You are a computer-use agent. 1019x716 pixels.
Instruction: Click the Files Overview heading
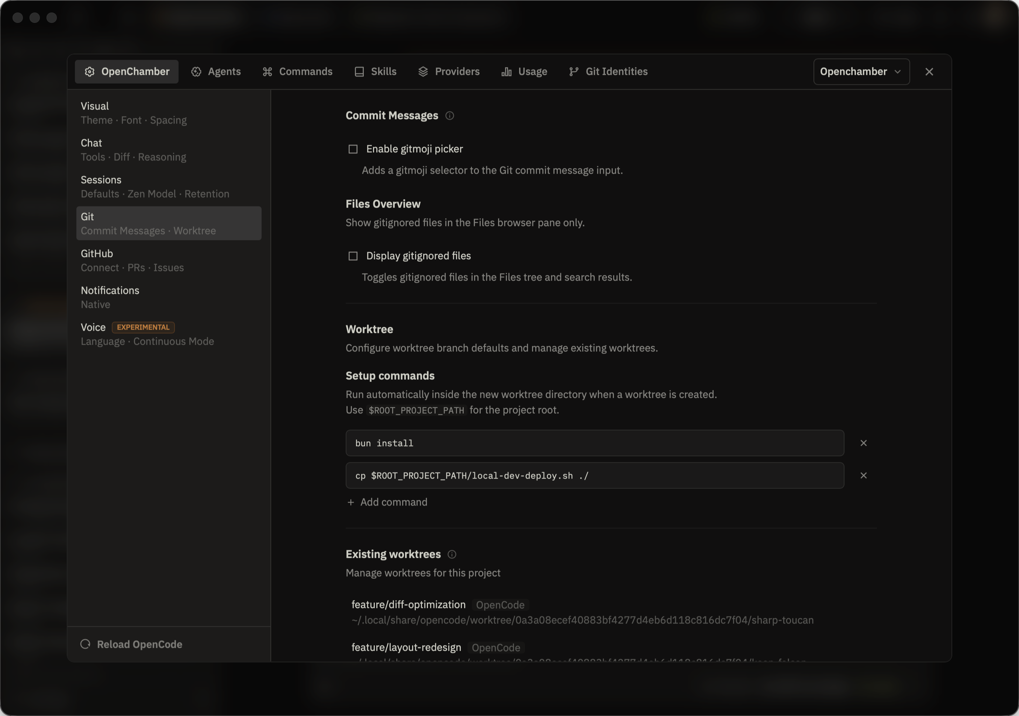[383, 204]
